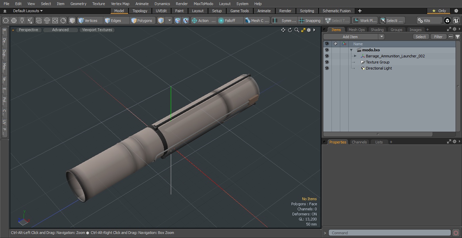Toggle the Properties panel lock dot
The width and height of the screenshot is (462, 238).
coord(325,142)
